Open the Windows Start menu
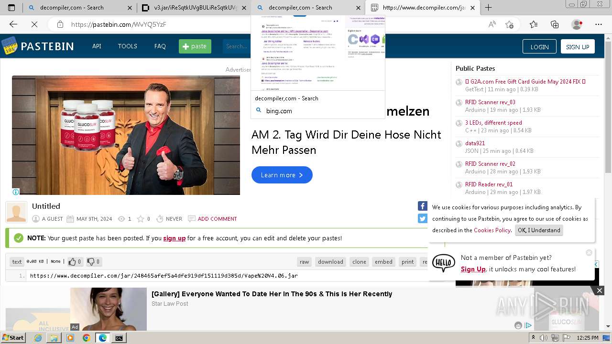This screenshot has height=344, width=612. (13, 338)
